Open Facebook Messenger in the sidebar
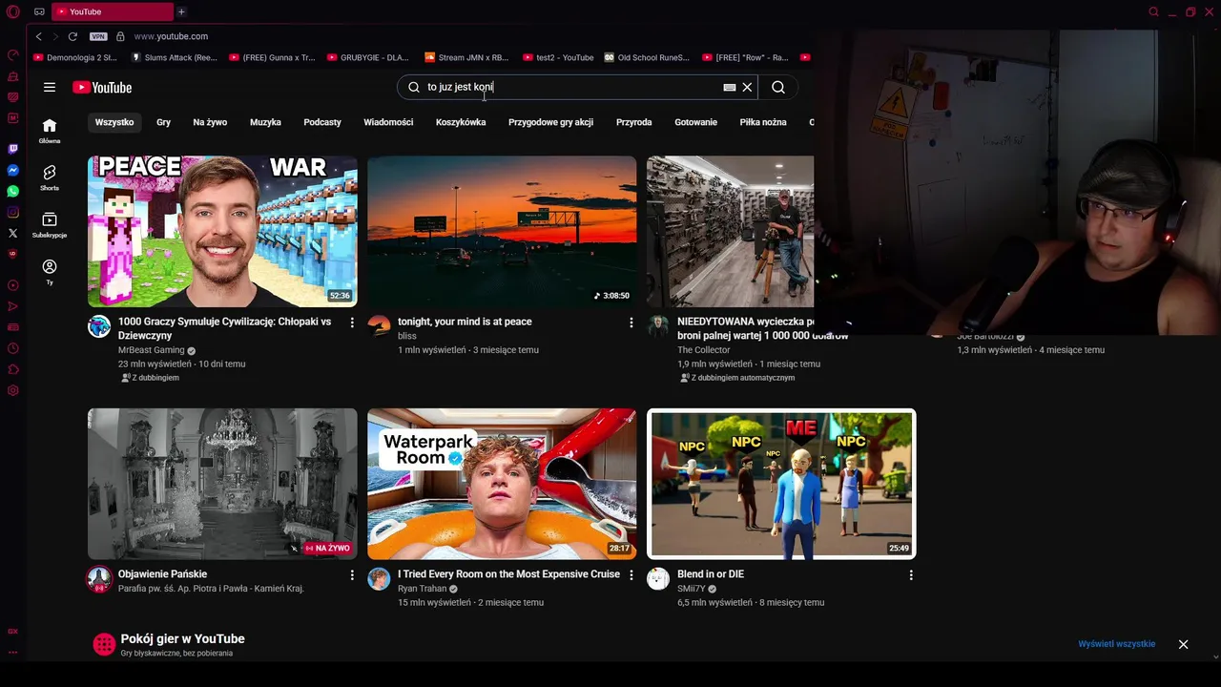The image size is (1221, 687). (x=13, y=170)
